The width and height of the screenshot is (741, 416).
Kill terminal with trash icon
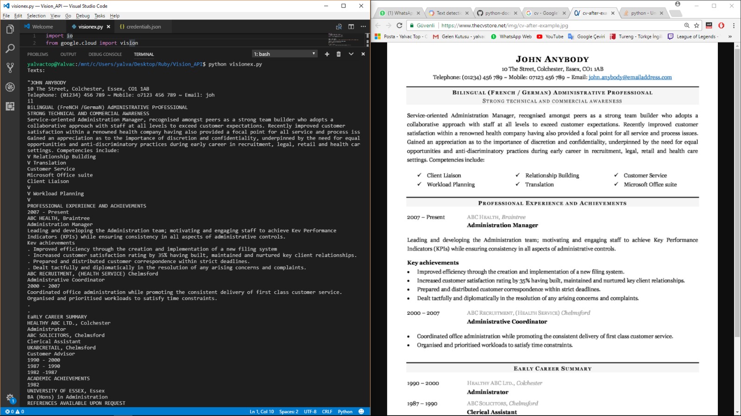click(x=339, y=54)
